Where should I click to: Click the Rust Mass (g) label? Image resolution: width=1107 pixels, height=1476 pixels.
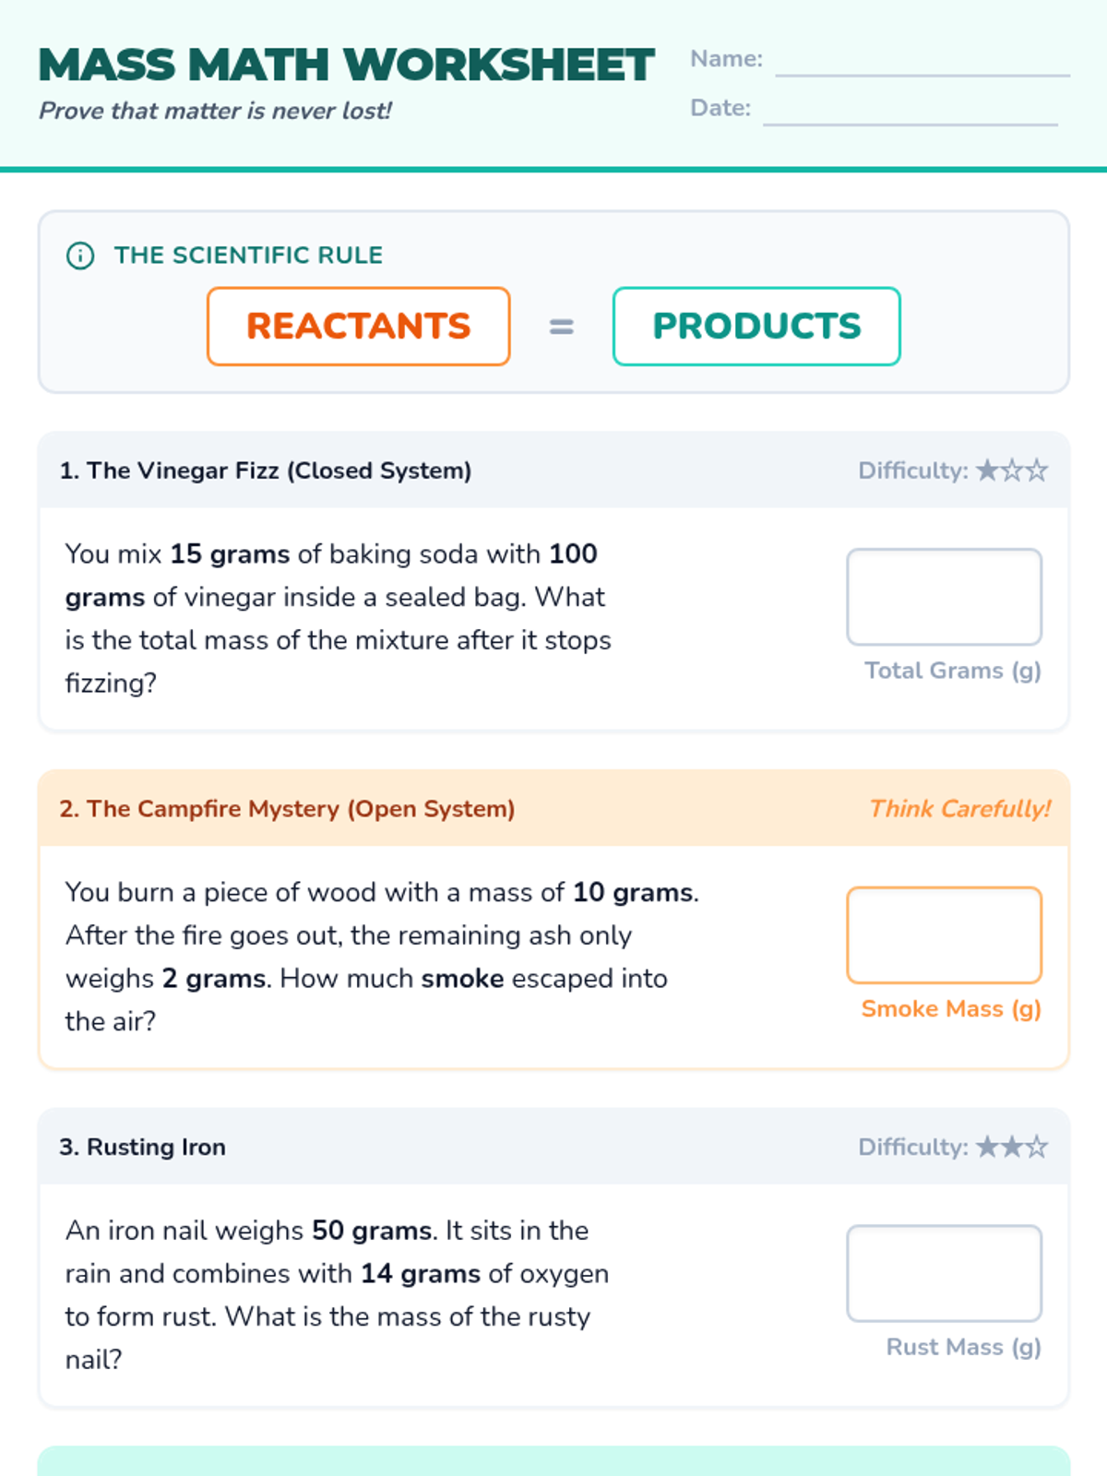[x=963, y=1348]
